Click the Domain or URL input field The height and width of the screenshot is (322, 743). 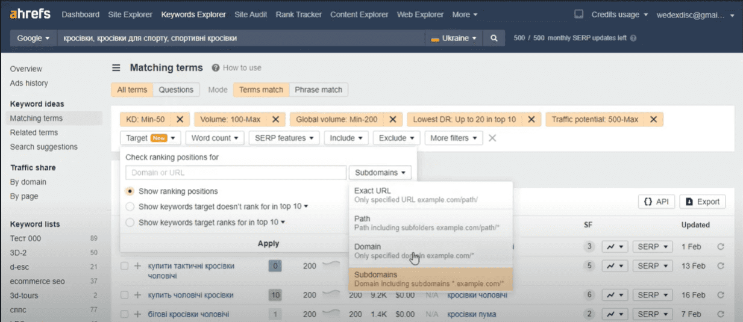pos(236,173)
